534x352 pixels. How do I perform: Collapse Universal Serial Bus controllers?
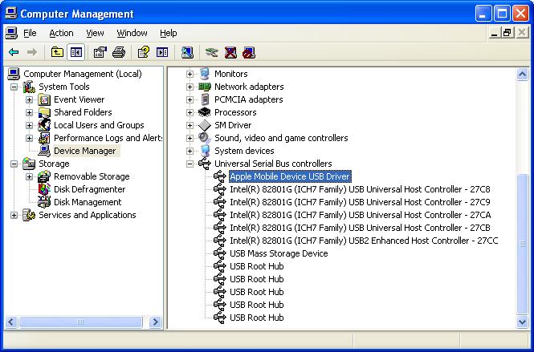tap(190, 164)
